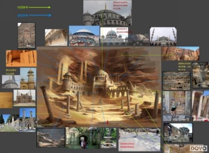The image size is (209, 153).
Task: Select the tree-lined colonnade road photo
Action: [10, 123]
